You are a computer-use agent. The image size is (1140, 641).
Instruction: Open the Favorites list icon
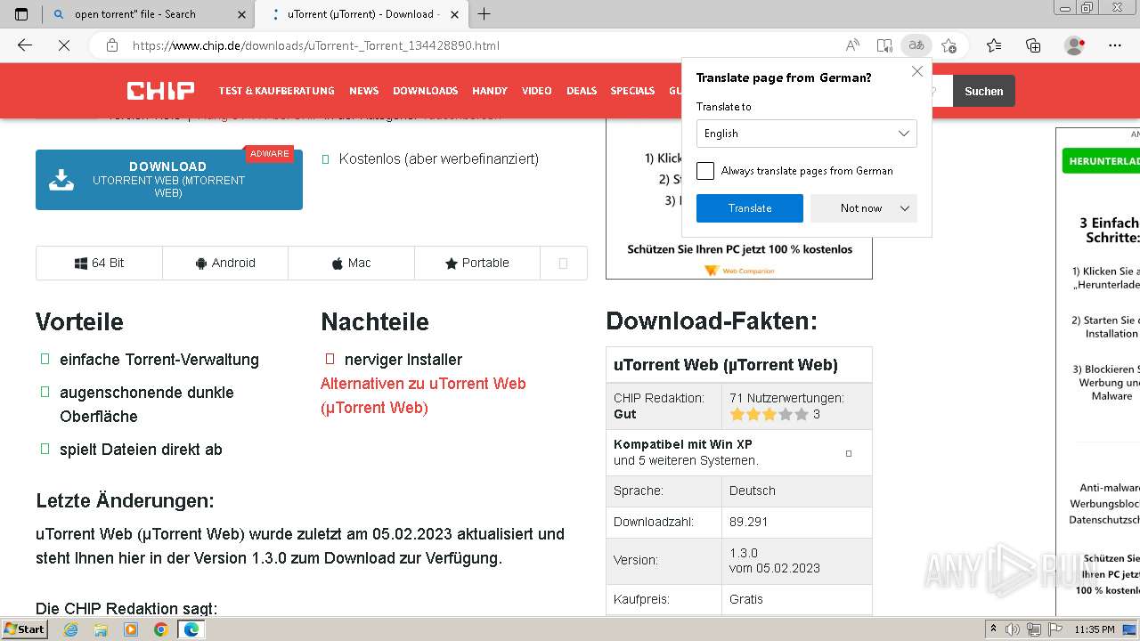(x=994, y=45)
